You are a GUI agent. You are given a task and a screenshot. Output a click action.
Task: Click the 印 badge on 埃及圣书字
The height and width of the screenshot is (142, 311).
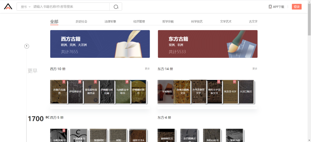[x=235, y=82]
